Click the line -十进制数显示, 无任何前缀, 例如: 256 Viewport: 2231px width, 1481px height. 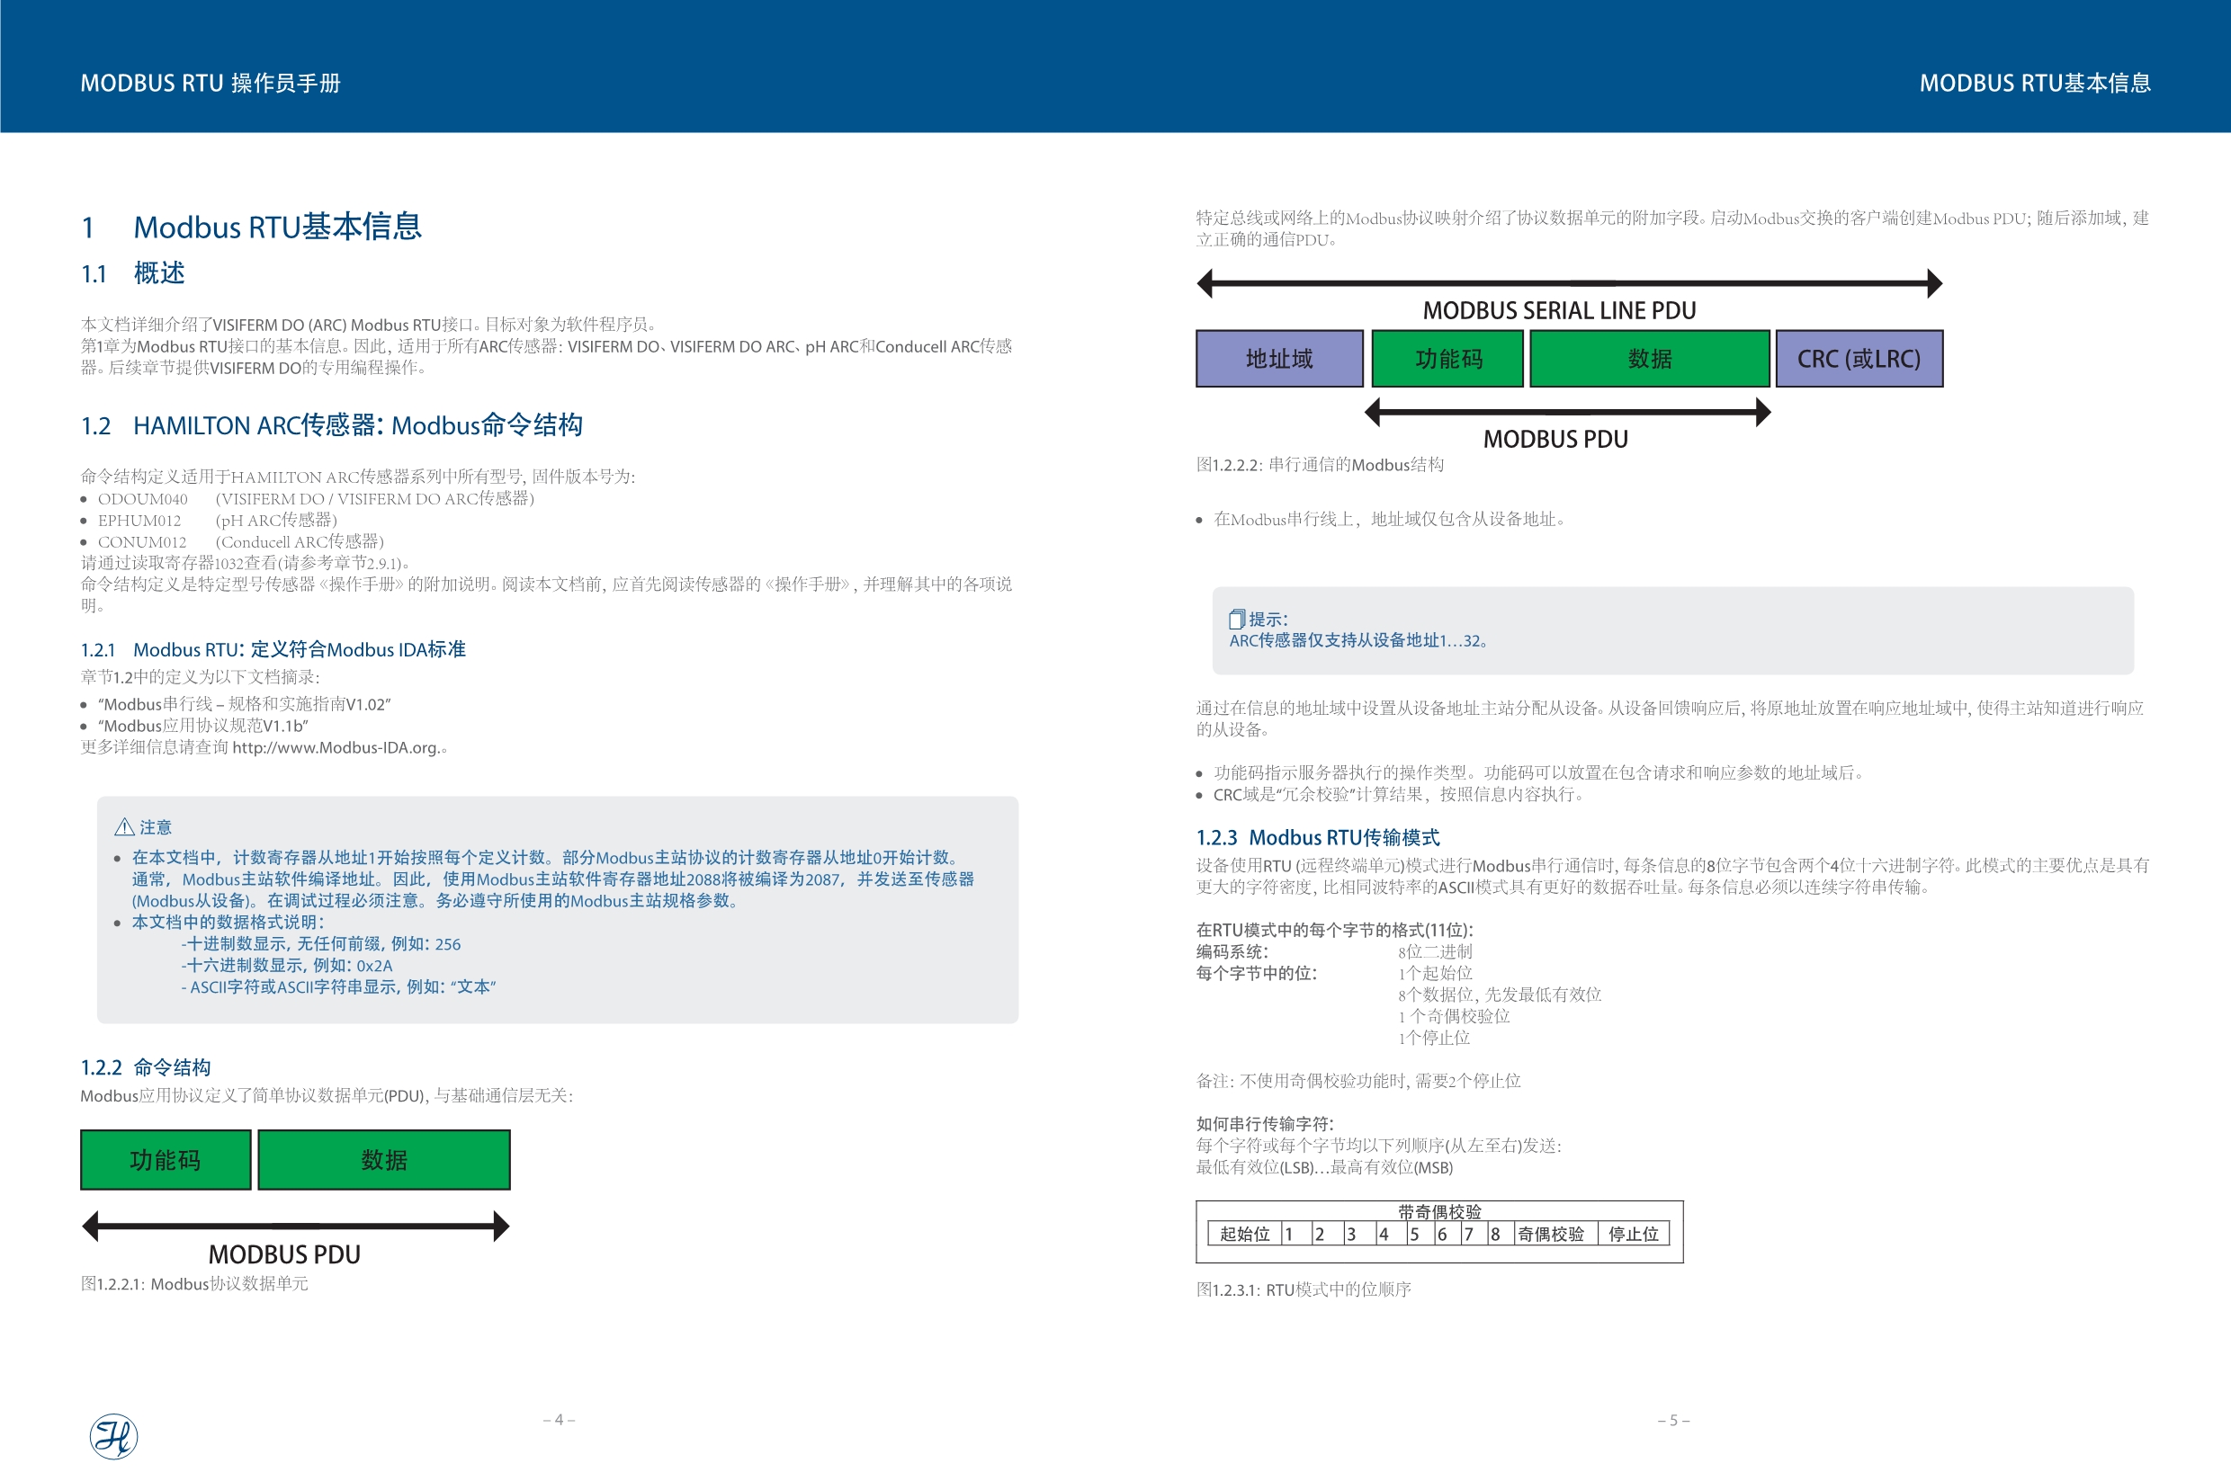tap(321, 944)
